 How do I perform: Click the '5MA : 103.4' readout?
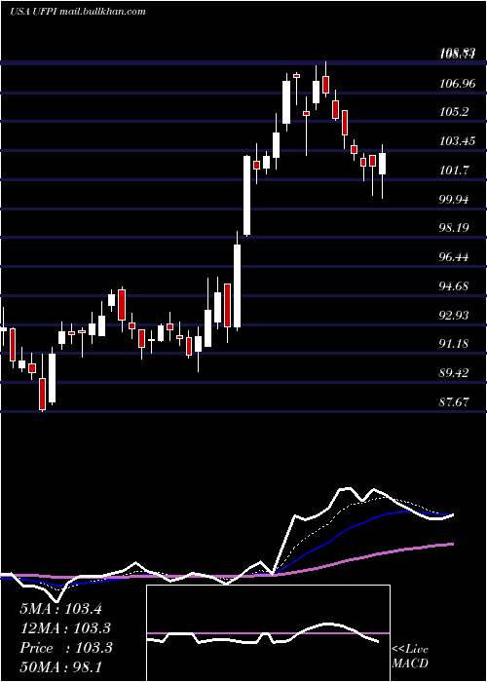click(x=60, y=609)
